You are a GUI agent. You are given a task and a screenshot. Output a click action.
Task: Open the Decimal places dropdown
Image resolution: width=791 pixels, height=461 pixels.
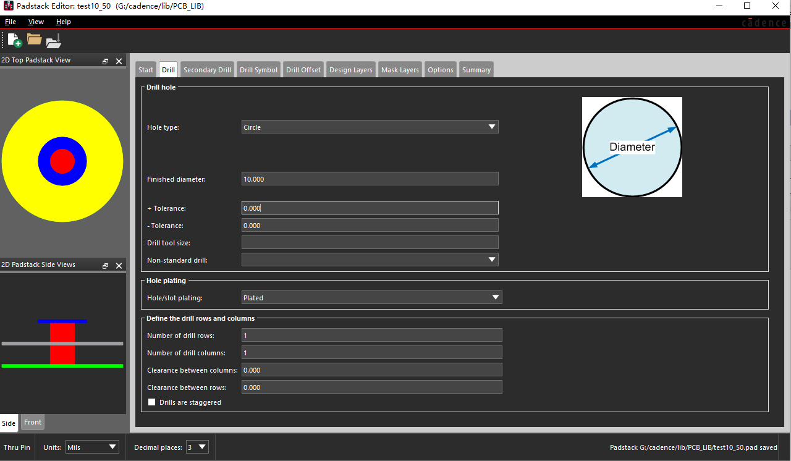coord(197,447)
